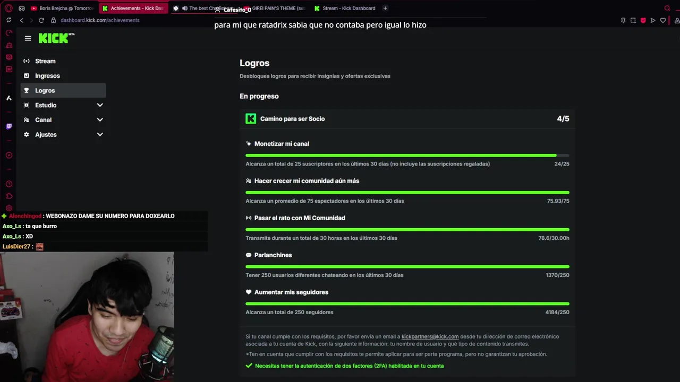This screenshot has height=382, width=680.
Task: Go back using the browser back arrow
Action: [21, 20]
